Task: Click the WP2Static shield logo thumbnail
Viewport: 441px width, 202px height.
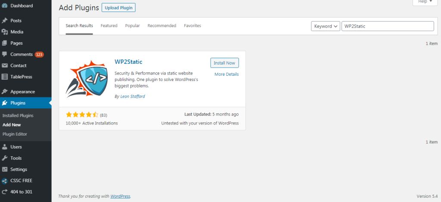Action: coord(87,79)
